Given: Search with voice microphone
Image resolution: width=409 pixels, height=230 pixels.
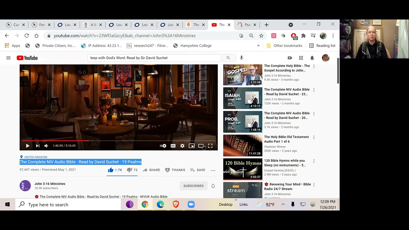Looking at the screenshot, I should 242,58.
